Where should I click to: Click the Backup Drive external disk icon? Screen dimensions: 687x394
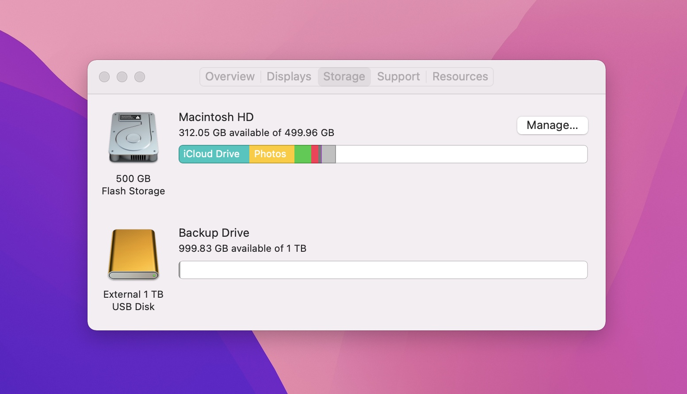[x=134, y=254]
